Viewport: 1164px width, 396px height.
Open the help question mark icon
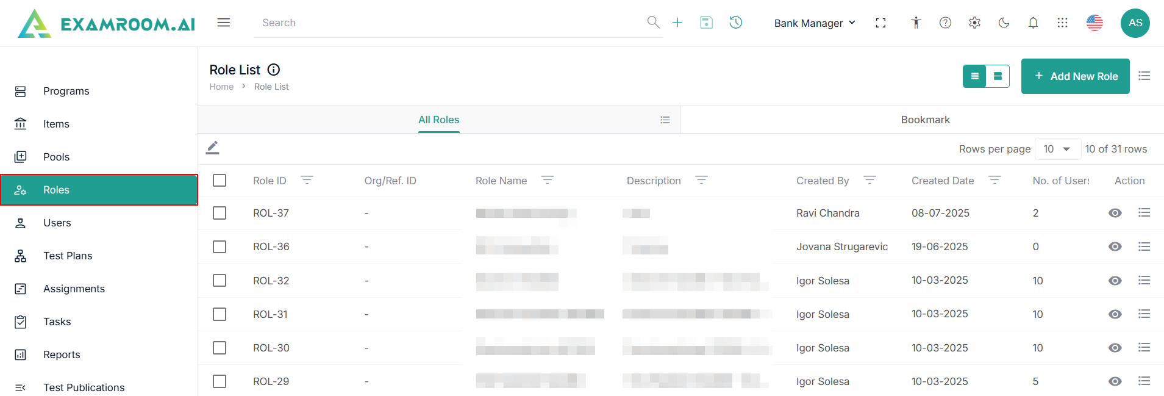pyautogui.click(x=945, y=23)
